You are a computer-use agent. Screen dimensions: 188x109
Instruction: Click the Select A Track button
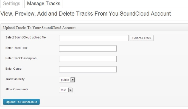point(142,38)
